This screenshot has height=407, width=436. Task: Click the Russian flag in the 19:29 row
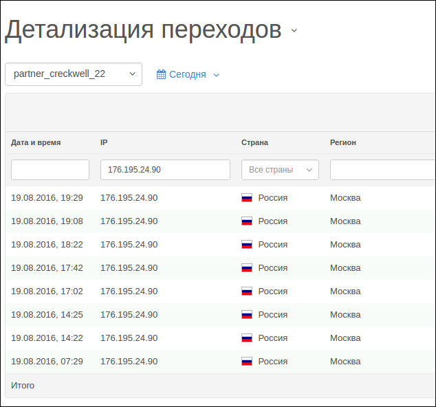pos(247,198)
